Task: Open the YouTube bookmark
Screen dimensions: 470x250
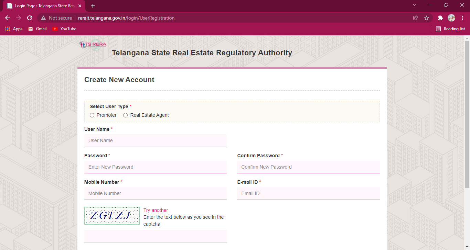Action: tap(64, 29)
